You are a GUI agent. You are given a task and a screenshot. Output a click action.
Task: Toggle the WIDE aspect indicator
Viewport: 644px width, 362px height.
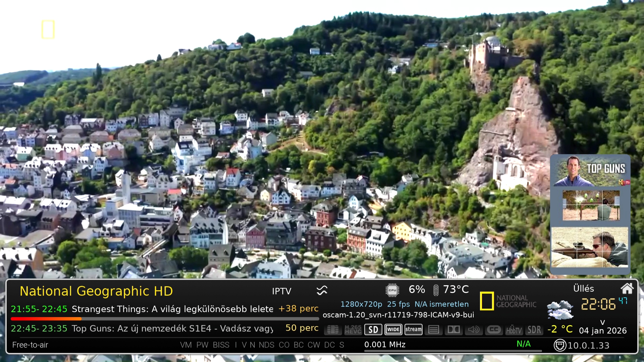393,329
